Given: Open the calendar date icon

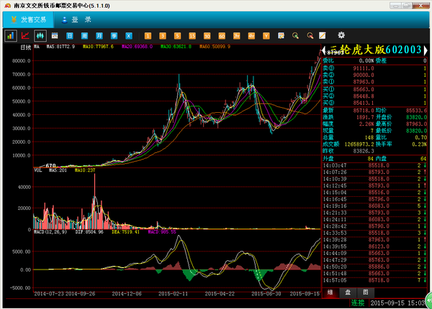Looking at the screenshot, I should (x=55, y=36).
